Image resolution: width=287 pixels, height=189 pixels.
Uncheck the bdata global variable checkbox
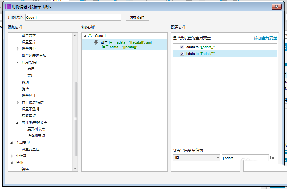(x=182, y=53)
